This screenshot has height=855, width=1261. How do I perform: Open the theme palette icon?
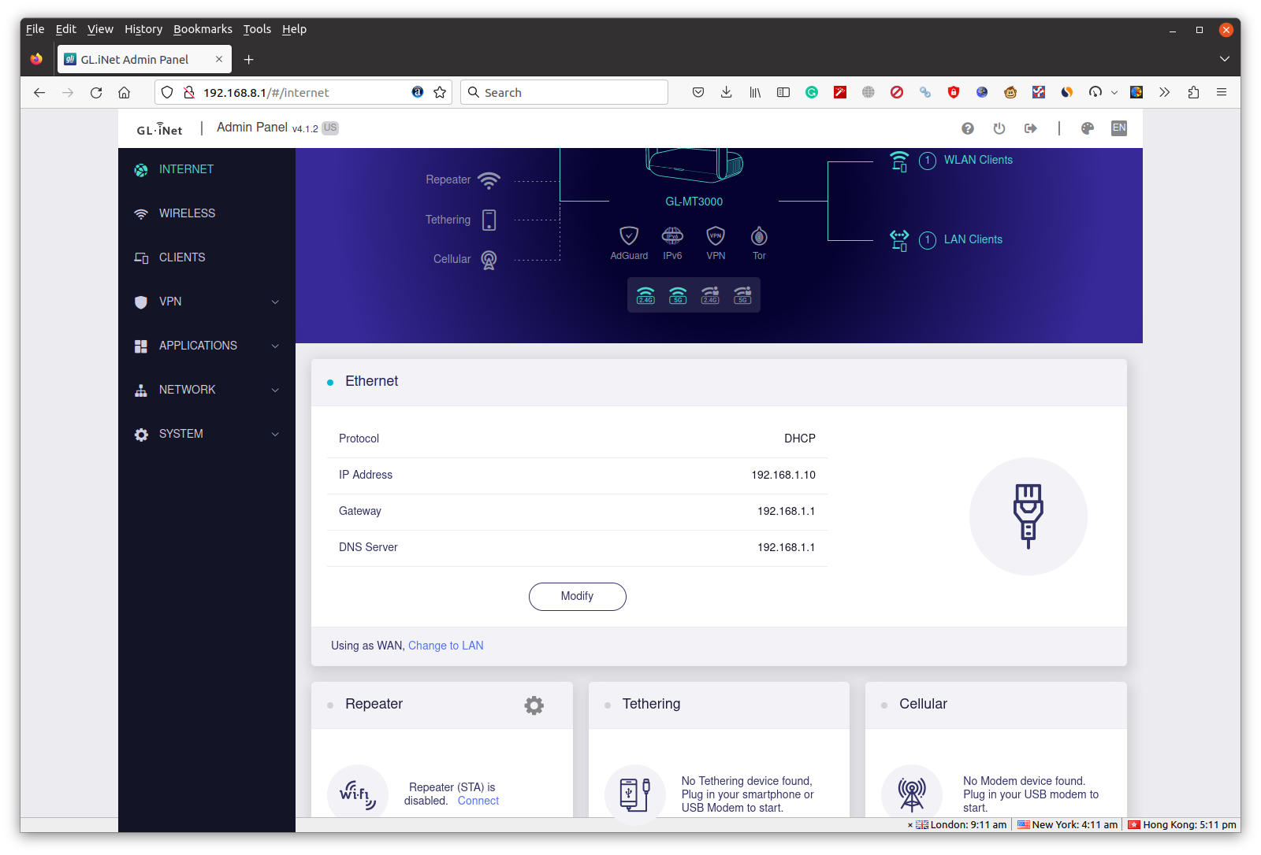(1088, 128)
